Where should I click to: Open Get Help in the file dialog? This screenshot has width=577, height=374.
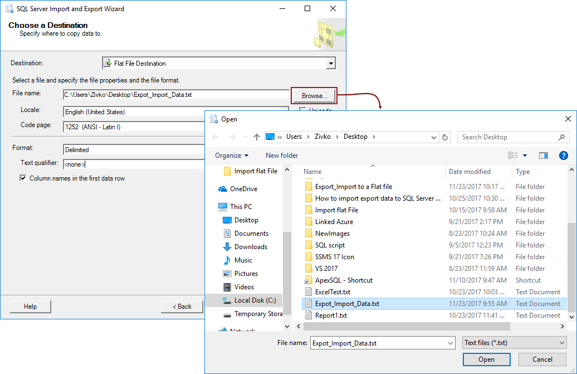pos(563,156)
